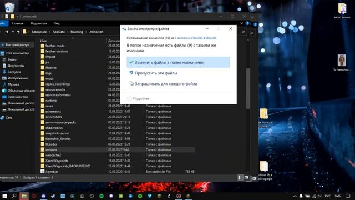Follow the destination 'libraries' link
This screenshot has height=200, width=355.
(211, 38)
